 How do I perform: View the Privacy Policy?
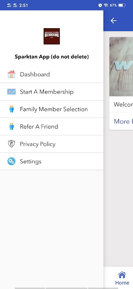click(x=52, y=144)
